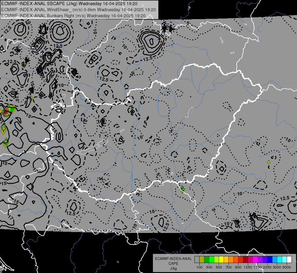This screenshot has width=297, height=273.
Task: Click the 500 legend tick label
Action: click(x=219, y=267)
